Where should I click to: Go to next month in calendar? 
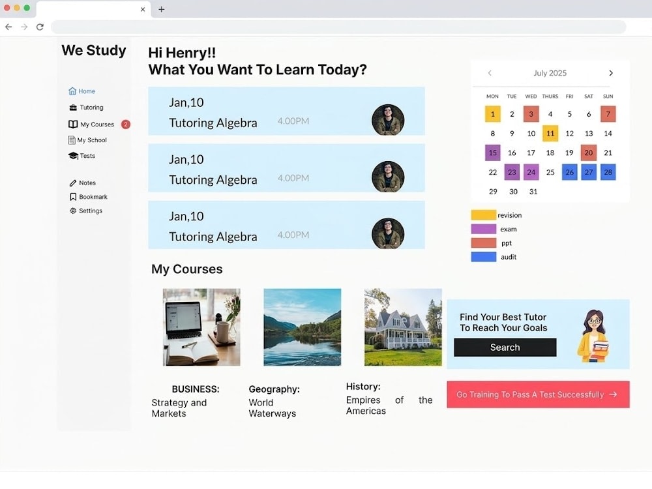611,73
